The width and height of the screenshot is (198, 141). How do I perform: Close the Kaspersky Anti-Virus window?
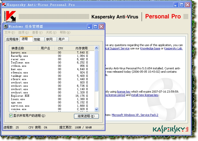pos(188,5)
